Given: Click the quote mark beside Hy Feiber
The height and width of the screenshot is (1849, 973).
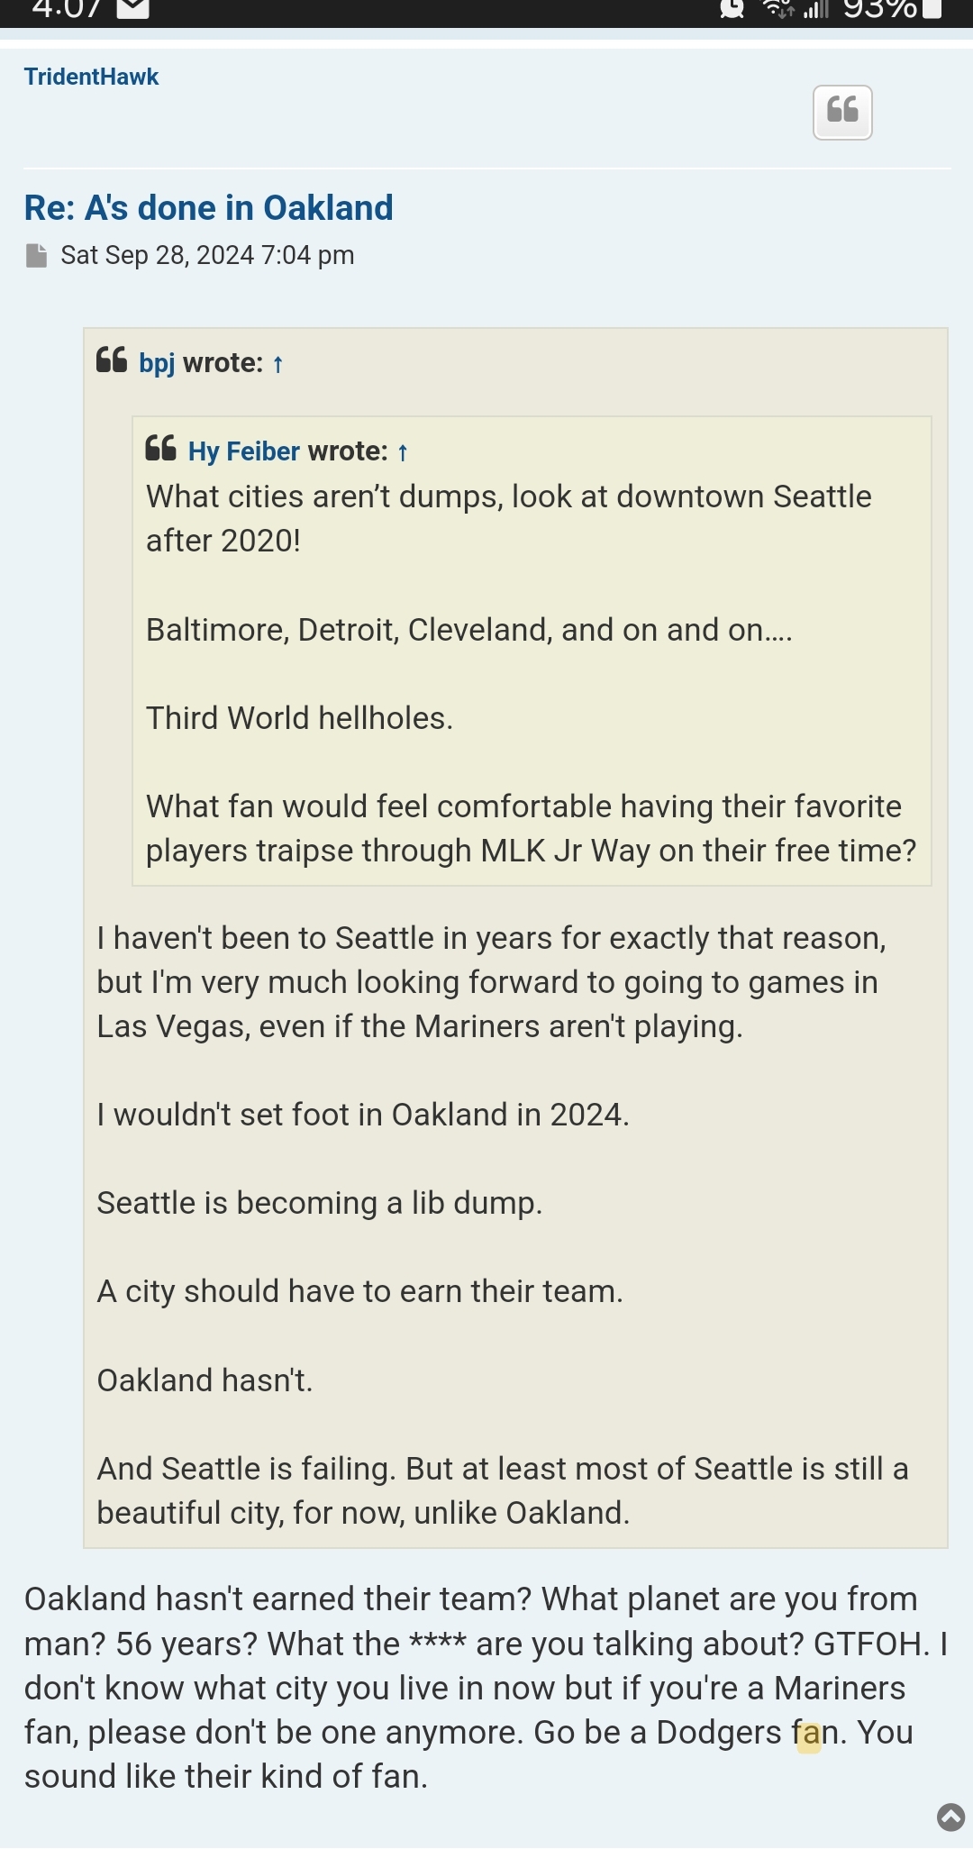Looking at the screenshot, I should pos(160,448).
